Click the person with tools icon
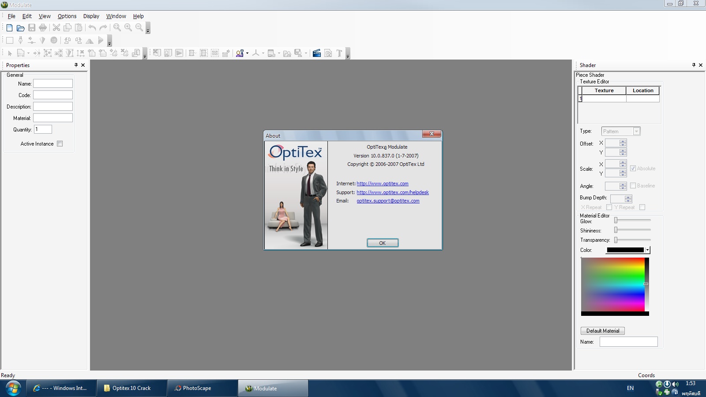This screenshot has height=397, width=706. point(240,53)
